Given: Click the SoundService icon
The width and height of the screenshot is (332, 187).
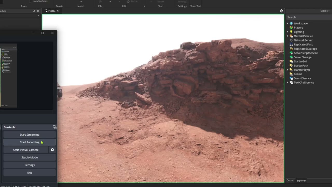Looking at the screenshot, I should pos(291,78).
